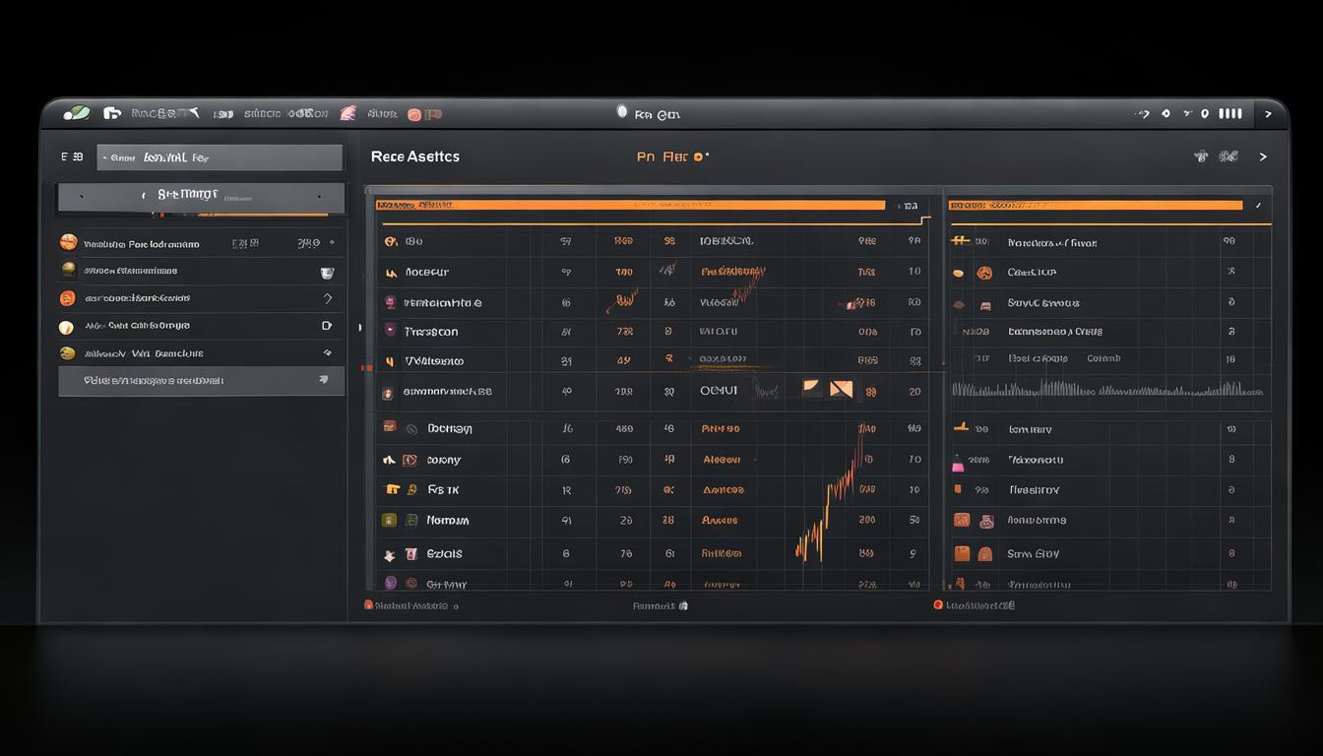Click the battery bars icon in the top-right
Screen dimensions: 1323x756
pyautogui.click(x=1229, y=113)
